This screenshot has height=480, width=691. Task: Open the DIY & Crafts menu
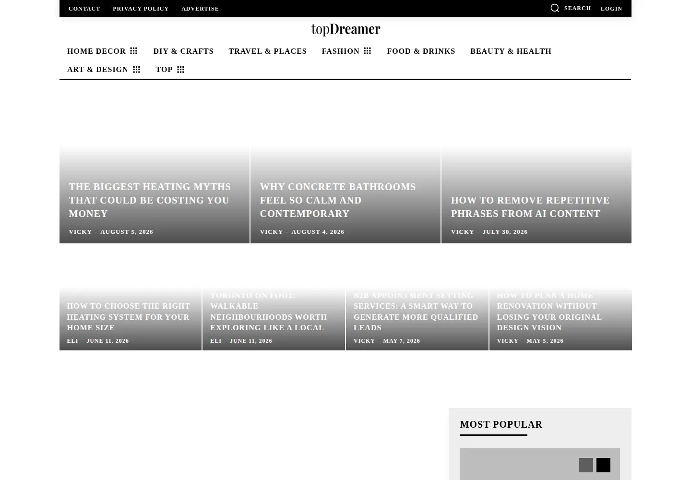[x=183, y=51]
